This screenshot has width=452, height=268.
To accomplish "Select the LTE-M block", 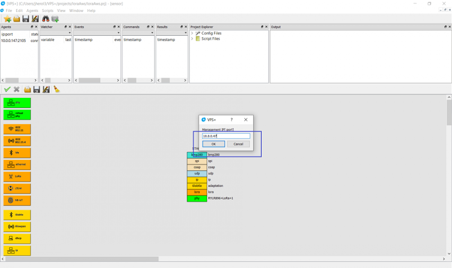I will [x=17, y=188].
